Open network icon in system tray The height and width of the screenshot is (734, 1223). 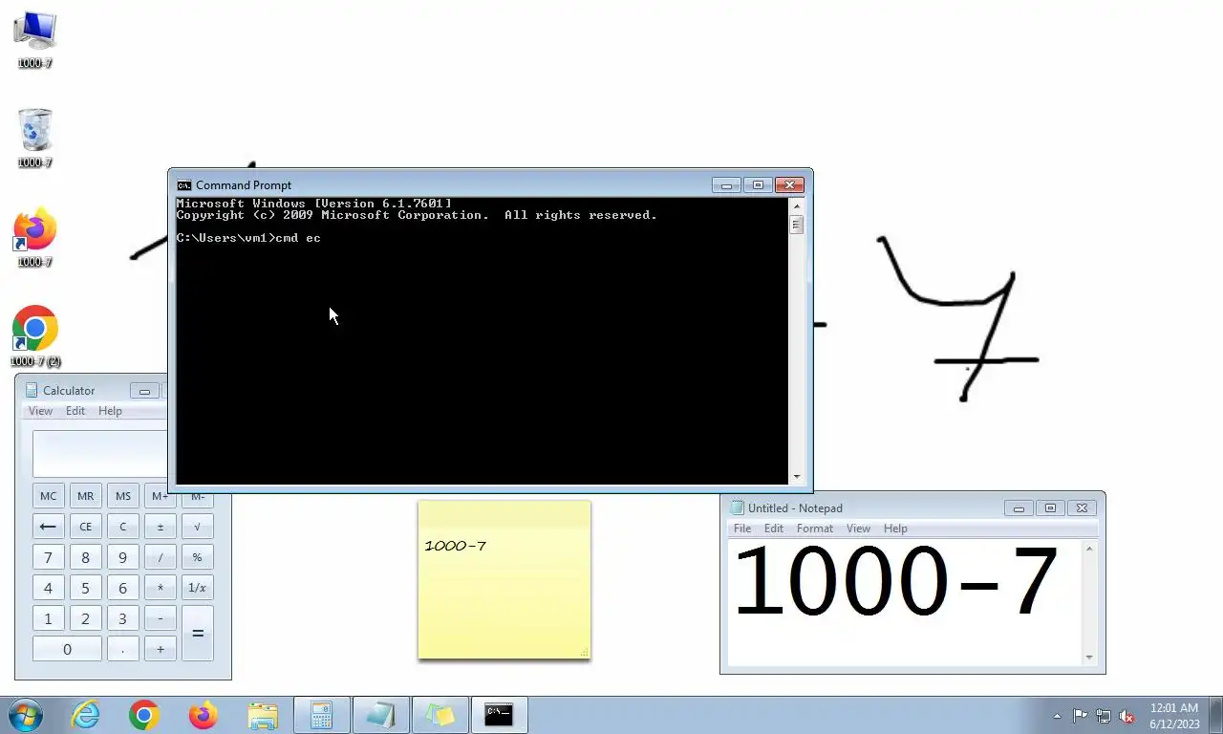click(x=1104, y=716)
